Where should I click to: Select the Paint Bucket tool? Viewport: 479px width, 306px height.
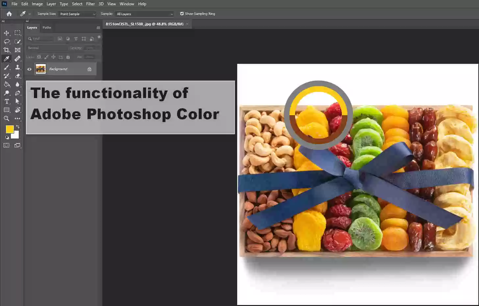(6, 84)
